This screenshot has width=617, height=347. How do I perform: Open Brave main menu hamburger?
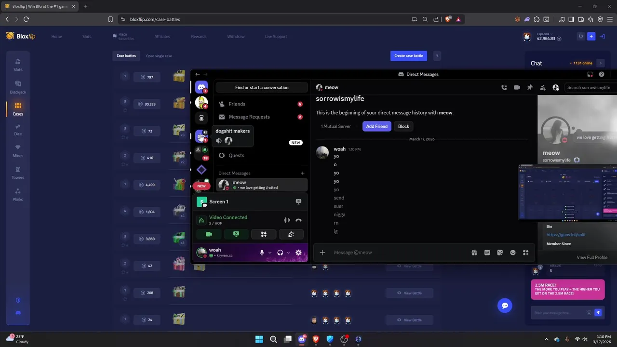pyautogui.click(x=610, y=19)
